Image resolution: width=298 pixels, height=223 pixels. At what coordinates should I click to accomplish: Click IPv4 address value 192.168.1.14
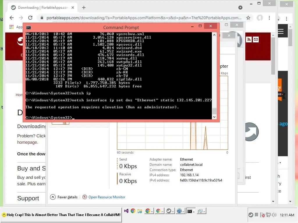[x=189, y=175]
